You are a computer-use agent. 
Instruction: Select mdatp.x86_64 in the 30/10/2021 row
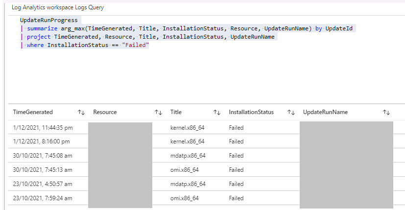[188, 156]
